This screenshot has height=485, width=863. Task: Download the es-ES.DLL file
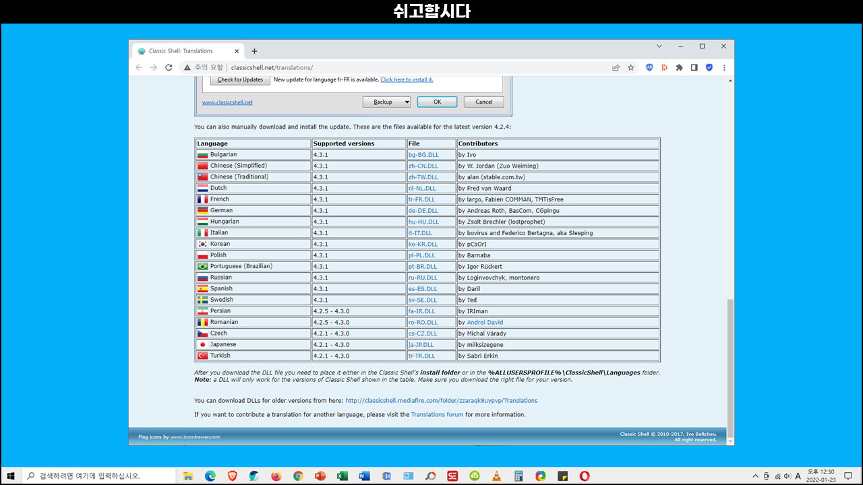pyautogui.click(x=422, y=289)
